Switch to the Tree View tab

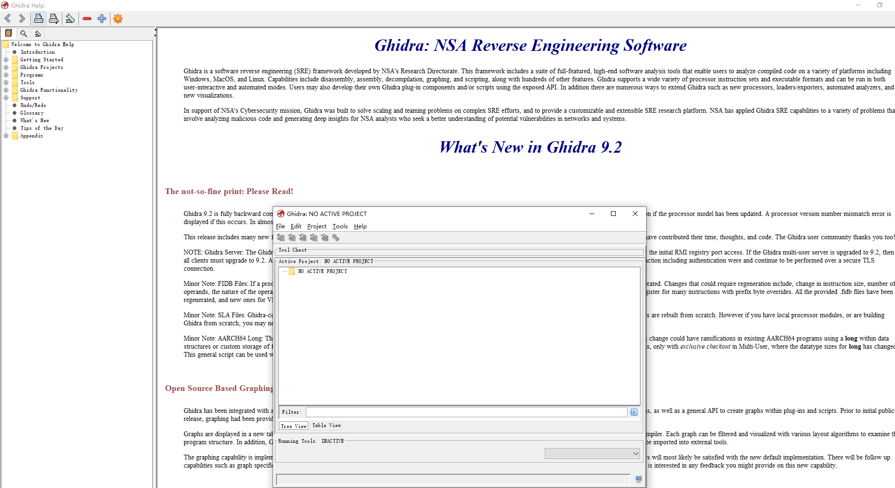(x=294, y=426)
